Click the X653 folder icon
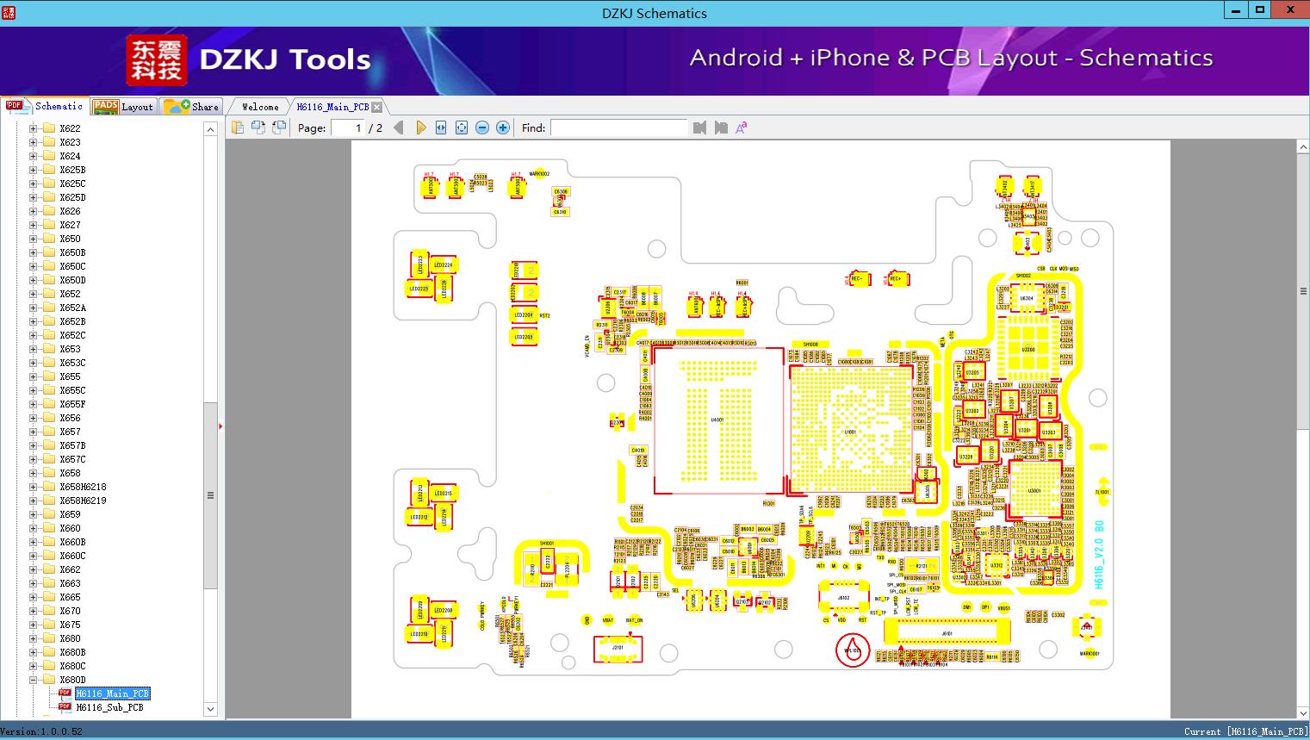The width and height of the screenshot is (1310, 740). pyautogui.click(x=49, y=349)
